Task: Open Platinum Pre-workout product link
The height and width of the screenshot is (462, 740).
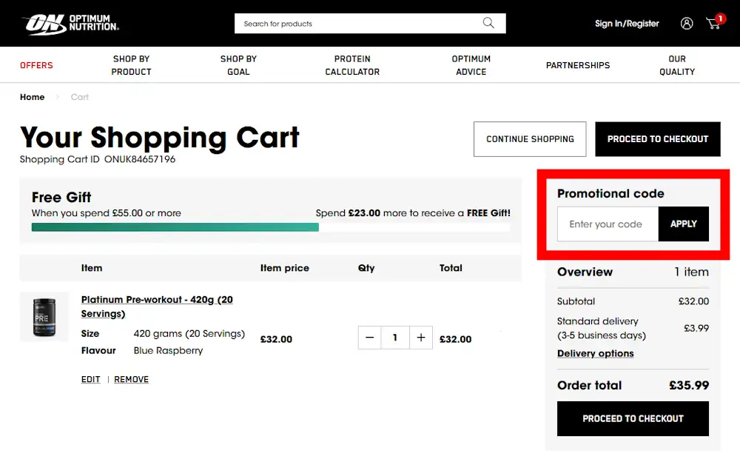Action: point(157,307)
